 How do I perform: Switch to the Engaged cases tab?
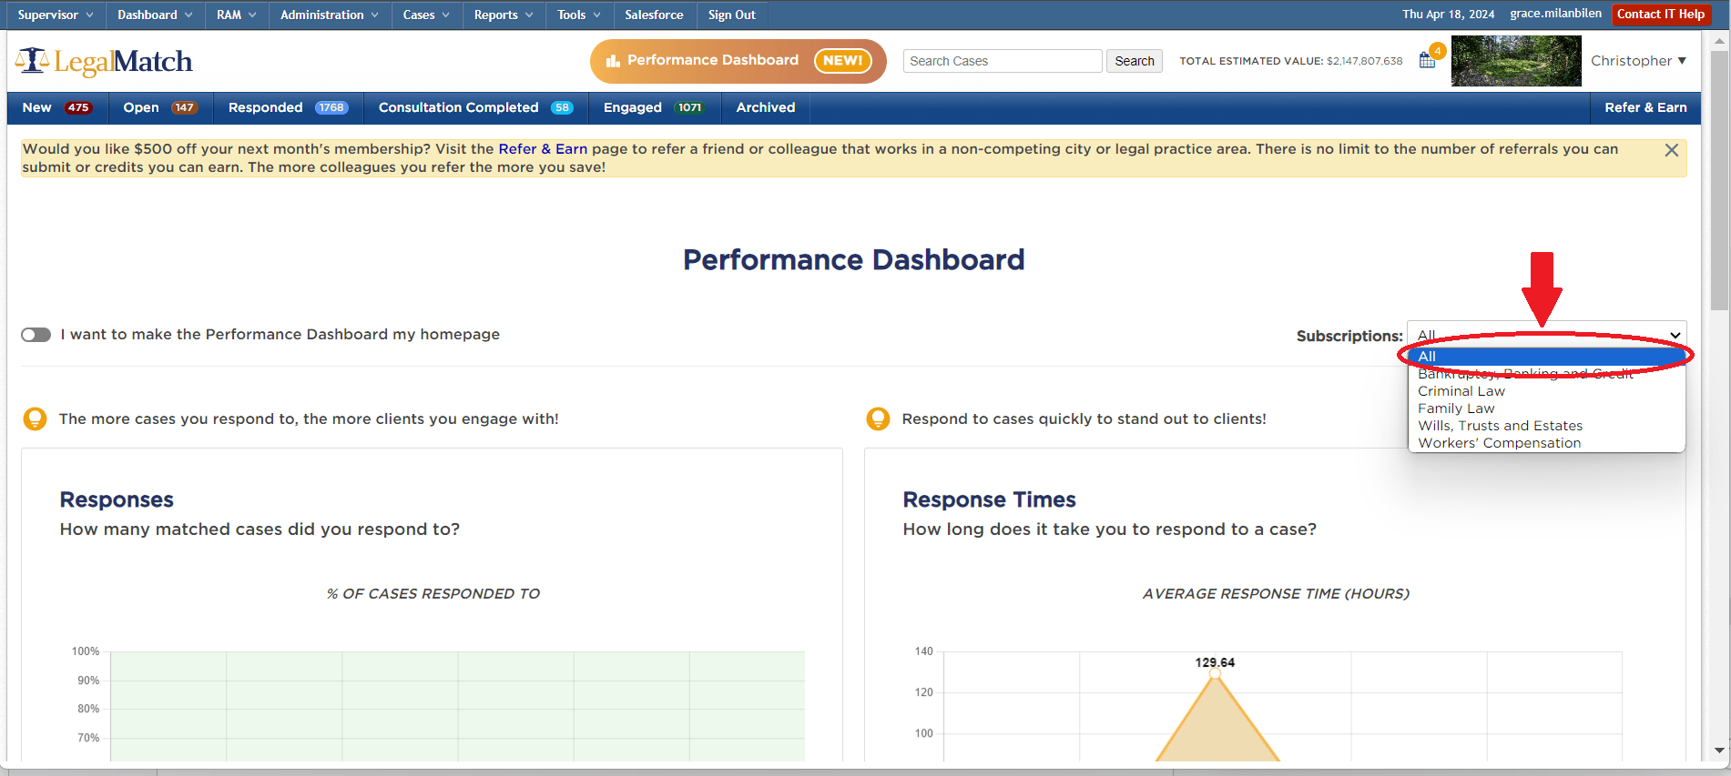click(654, 107)
